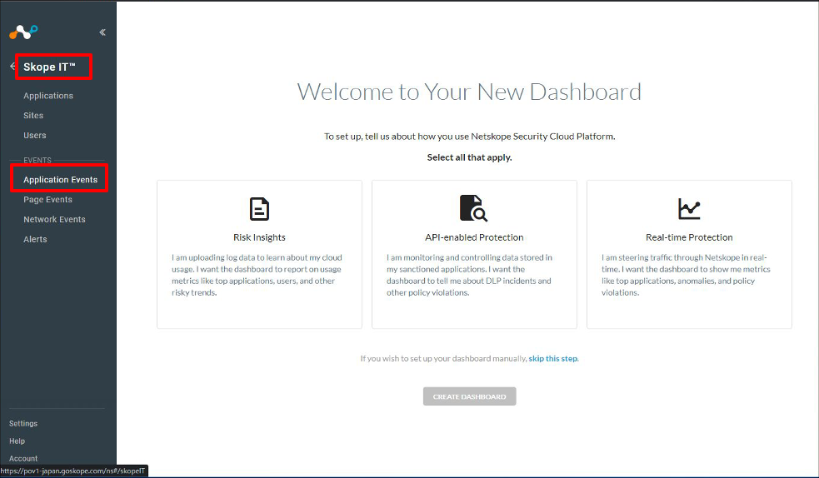Open Users in sidebar
This screenshot has width=819, height=478.
tap(34, 135)
